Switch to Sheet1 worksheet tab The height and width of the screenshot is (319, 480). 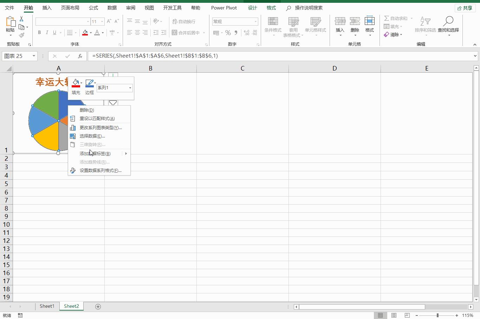47,306
